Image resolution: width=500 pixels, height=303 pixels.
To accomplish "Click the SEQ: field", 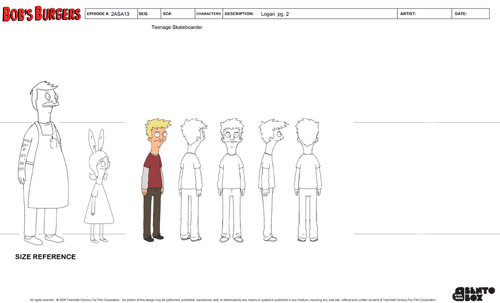I will coord(149,14).
